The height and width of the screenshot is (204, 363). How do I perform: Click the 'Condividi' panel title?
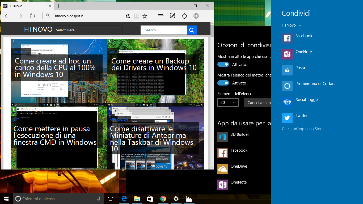point(296,13)
